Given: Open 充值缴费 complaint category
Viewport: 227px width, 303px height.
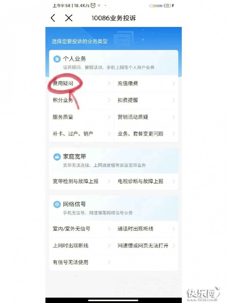Looking at the screenshot, I should click(x=146, y=83).
